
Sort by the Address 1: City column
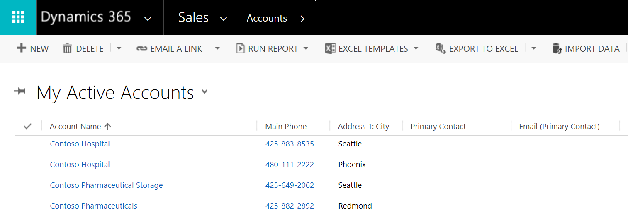coord(363,127)
